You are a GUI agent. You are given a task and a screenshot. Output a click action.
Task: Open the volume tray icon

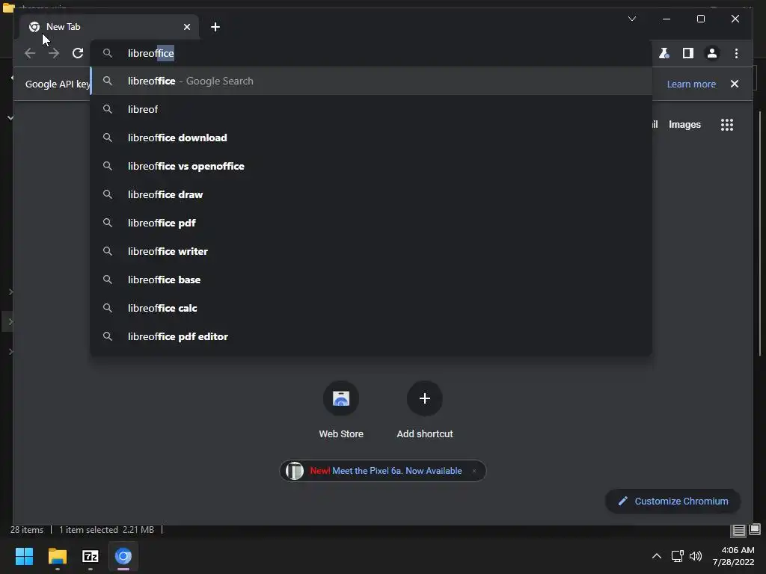coord(696,556)
